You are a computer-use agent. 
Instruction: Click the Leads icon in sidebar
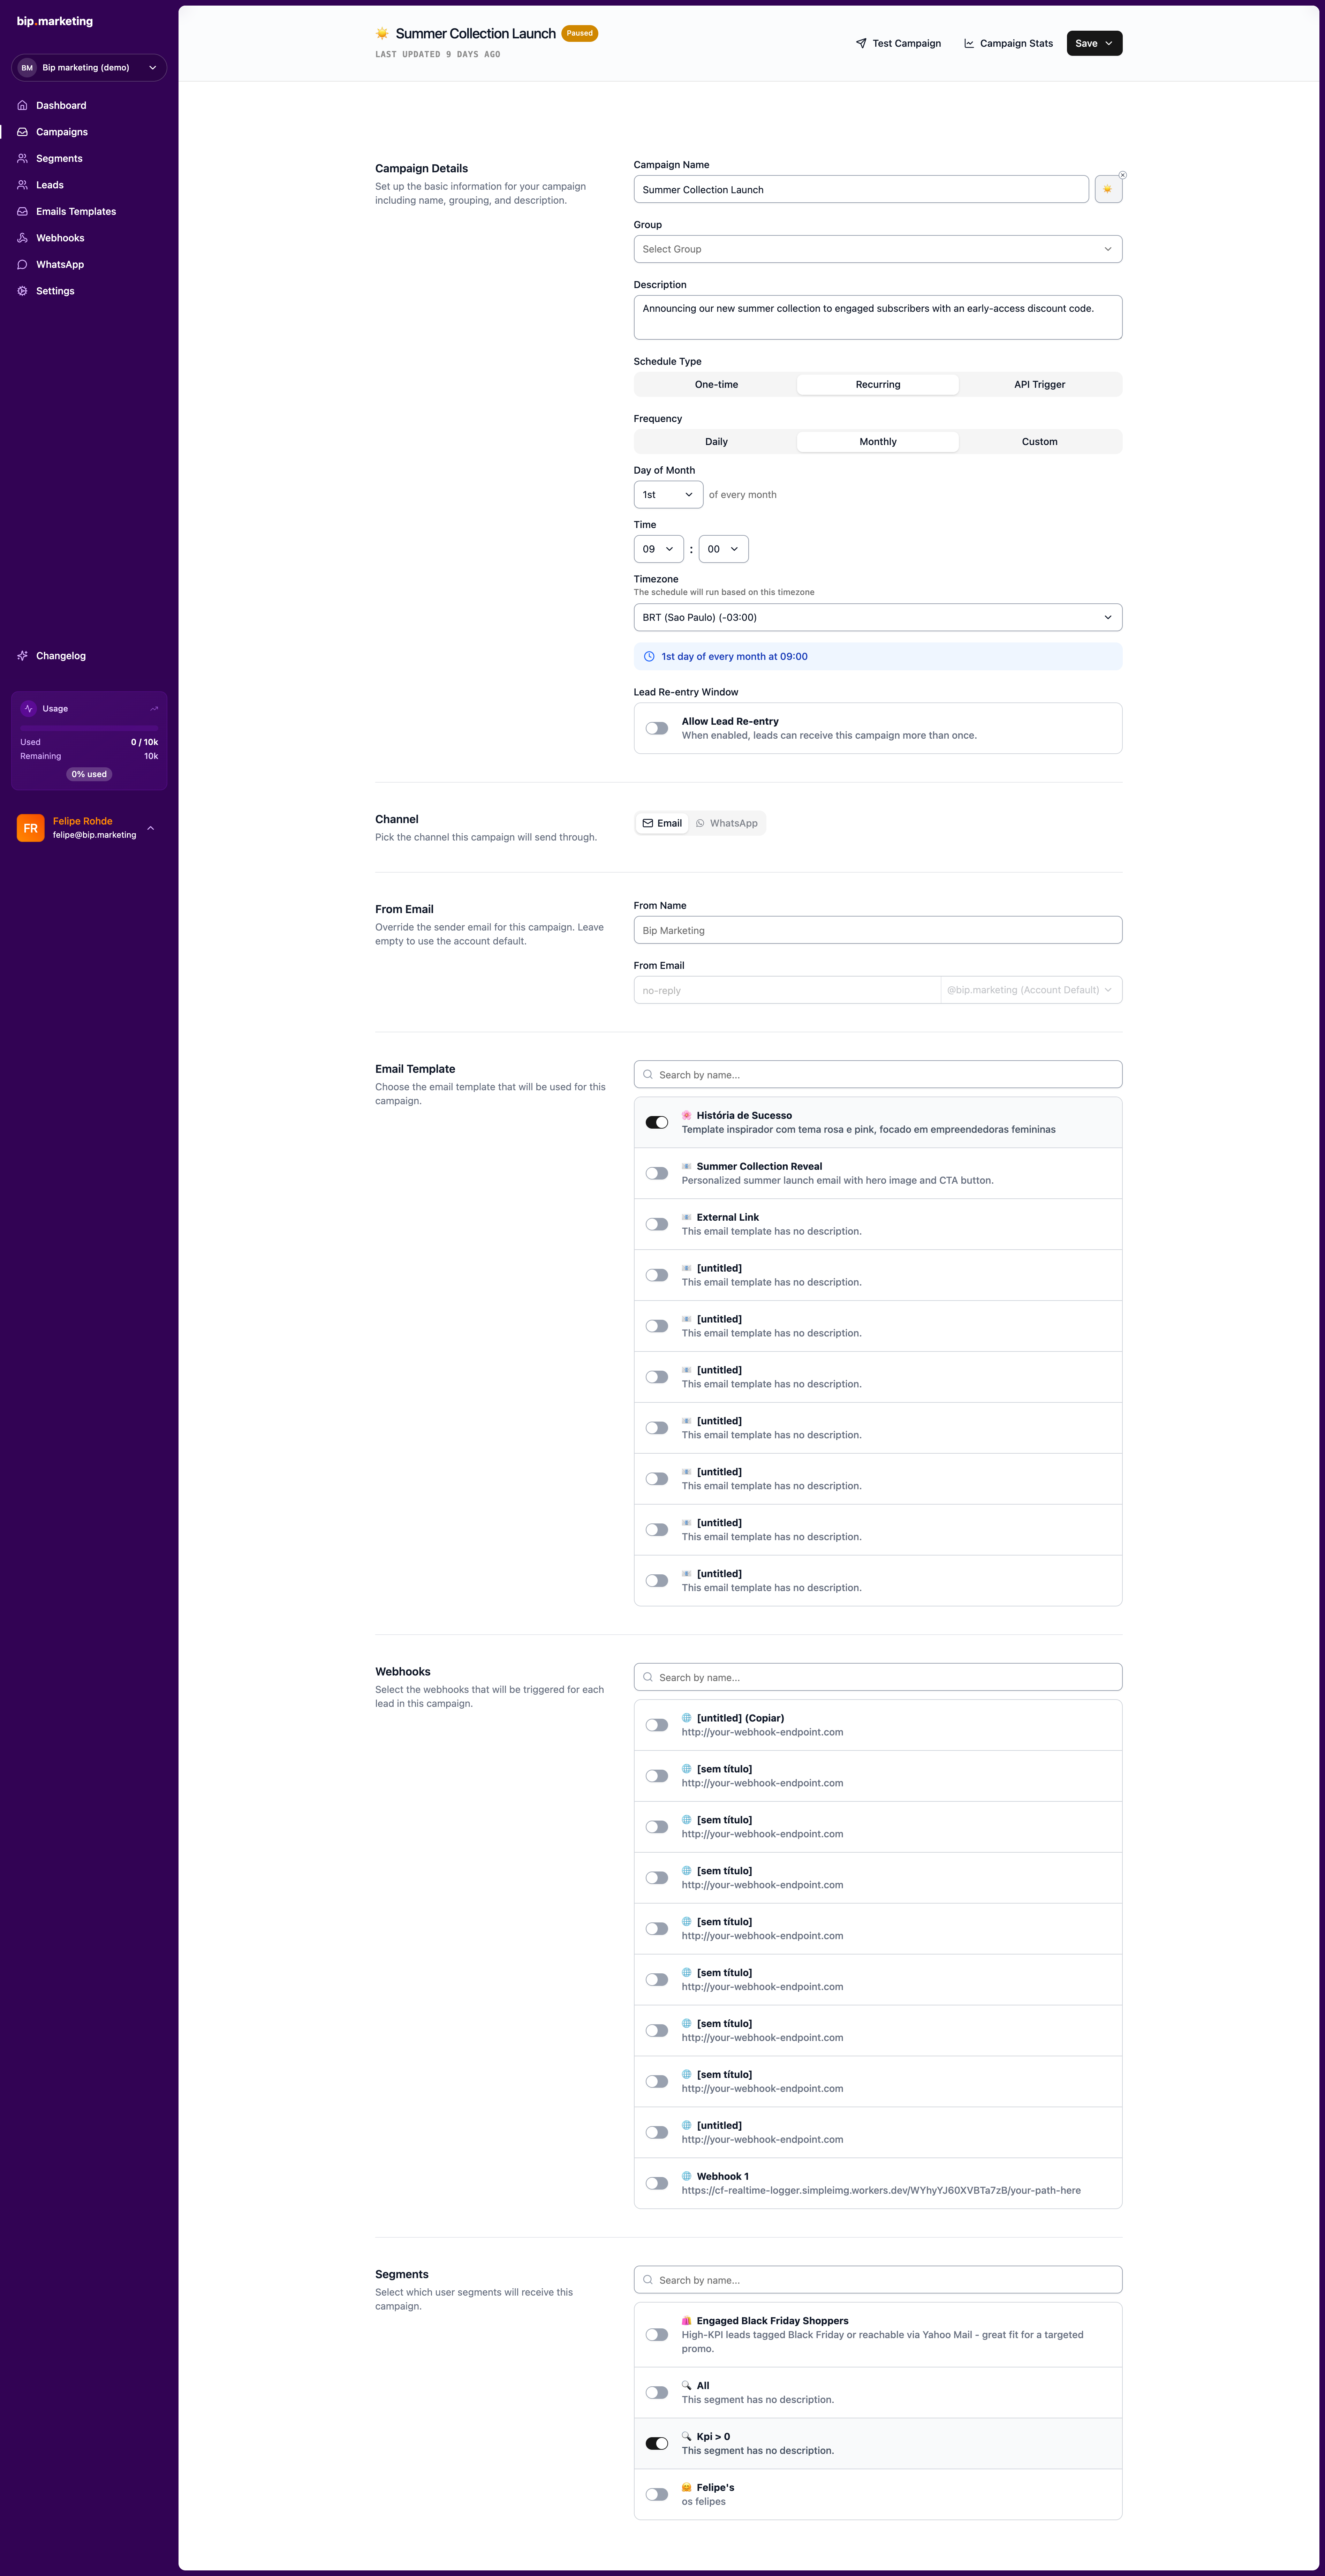(x=22, y=185)
